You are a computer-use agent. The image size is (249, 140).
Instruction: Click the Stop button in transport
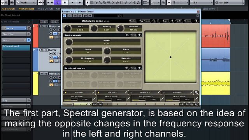click(65, 2)
